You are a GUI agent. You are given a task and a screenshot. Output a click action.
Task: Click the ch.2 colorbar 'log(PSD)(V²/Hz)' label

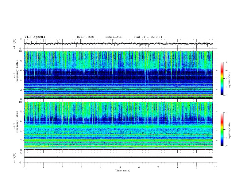tap(230, 131)
